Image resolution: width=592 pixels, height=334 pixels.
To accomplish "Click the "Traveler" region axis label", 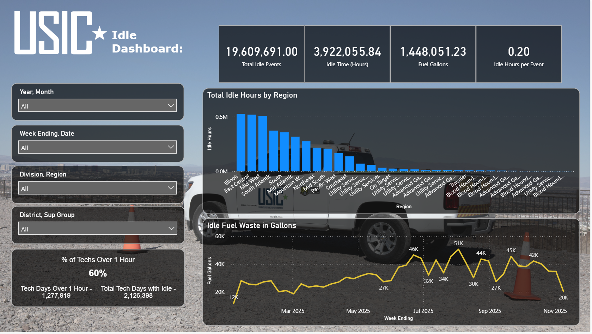I will [458, 181].
